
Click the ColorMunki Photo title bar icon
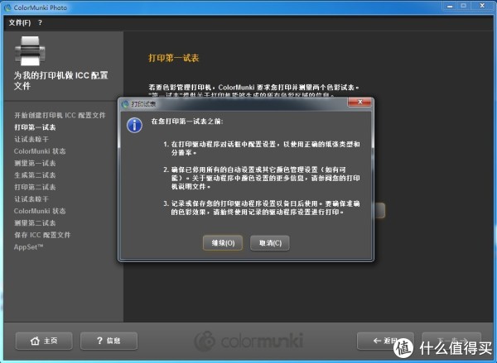point(7,7)
